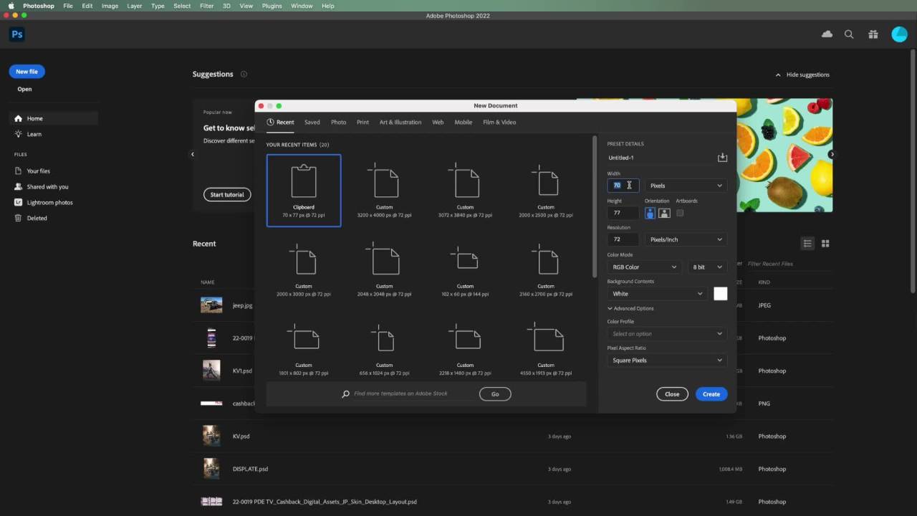Select the Clipboard preset thumbnail
This screenshot has height=516, width=917.
pos(304,190)
